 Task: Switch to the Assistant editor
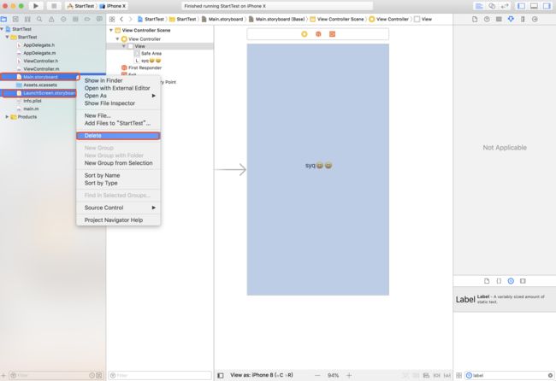(x=492, y=6)
